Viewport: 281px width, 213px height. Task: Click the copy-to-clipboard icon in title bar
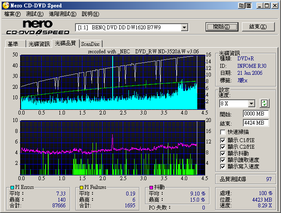tap(241, 6)
